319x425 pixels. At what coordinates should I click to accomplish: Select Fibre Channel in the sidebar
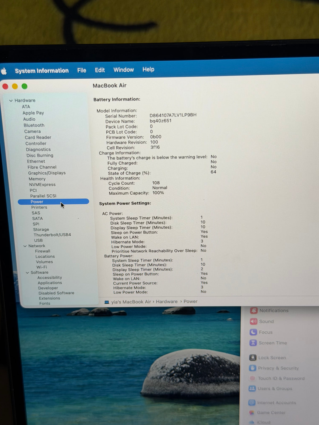42,167
